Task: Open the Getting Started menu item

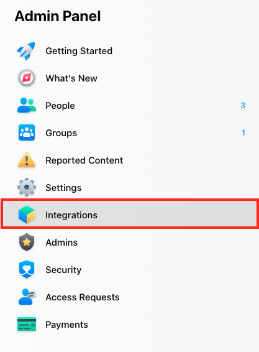Action: click(79, 51)
